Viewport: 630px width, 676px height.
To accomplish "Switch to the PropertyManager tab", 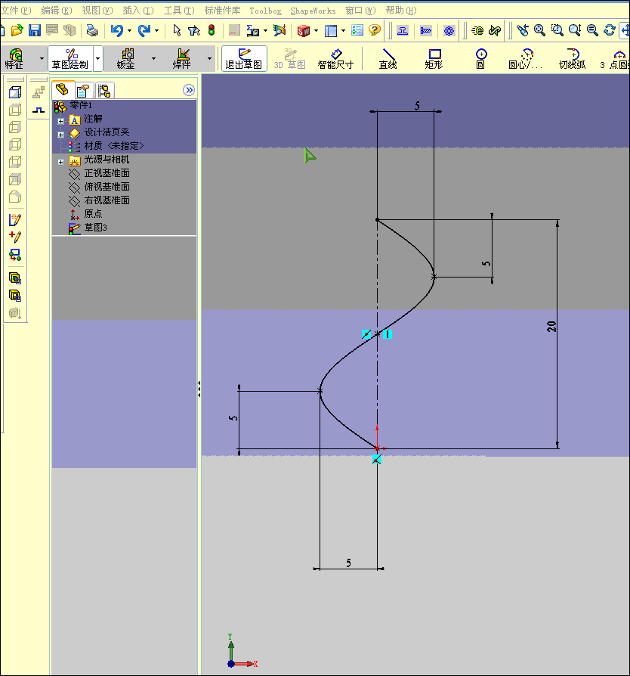I will click(83, 91).
